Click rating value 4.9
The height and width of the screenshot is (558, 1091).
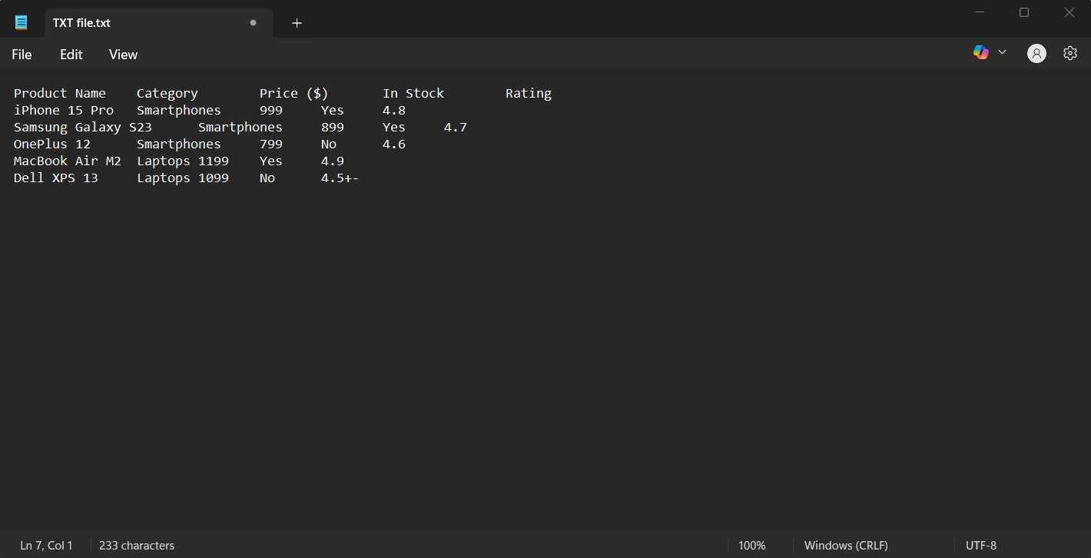click(x=333, y=161)
